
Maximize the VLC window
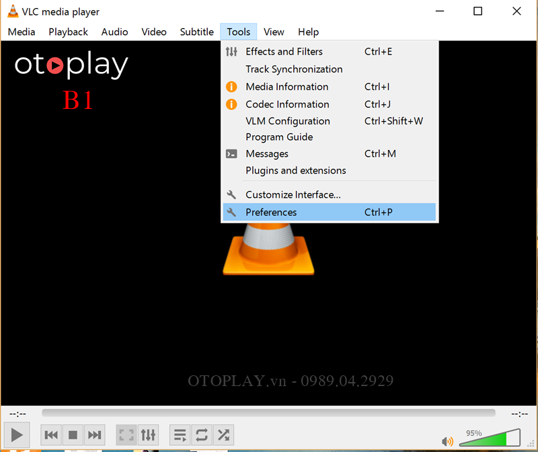(x=477, y=11)
